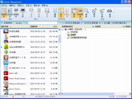Click the 安装后 column header

(126, 26)
